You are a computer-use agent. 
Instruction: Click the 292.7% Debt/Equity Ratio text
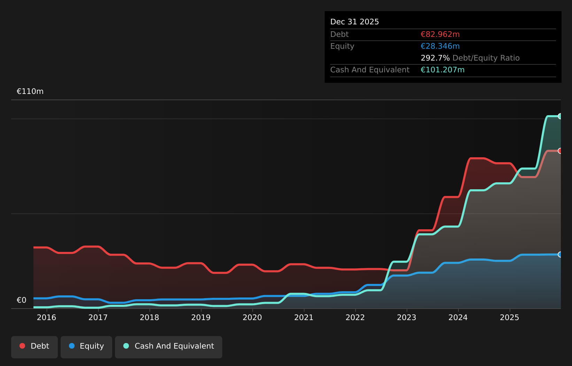(470, 58)
